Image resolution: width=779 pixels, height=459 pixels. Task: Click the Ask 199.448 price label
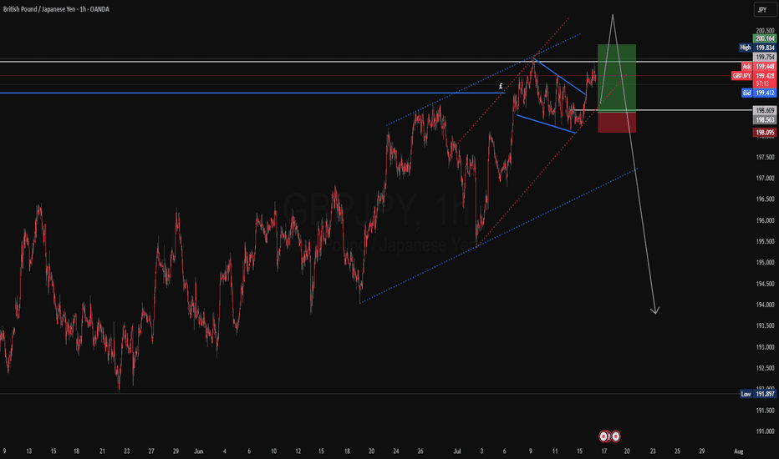pos(759,67)
